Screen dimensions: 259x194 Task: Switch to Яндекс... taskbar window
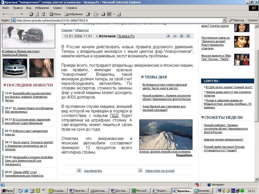pyautogui.click(x=161, y=191)
